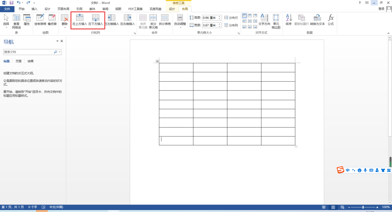
Task: Select the Eraser (橡皮擦) table tool
Action: coord(52,20)
